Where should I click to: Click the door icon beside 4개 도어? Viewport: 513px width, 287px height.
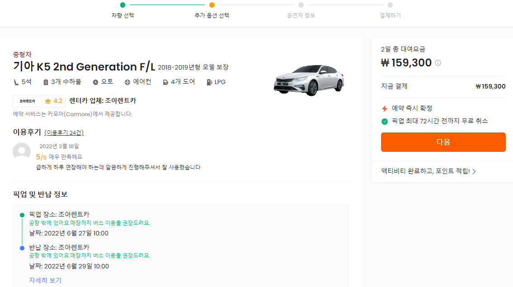pos(165,82)
